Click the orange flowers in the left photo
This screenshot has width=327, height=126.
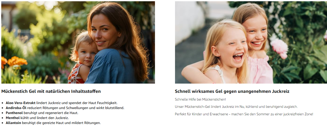click(x=14, y=62)
